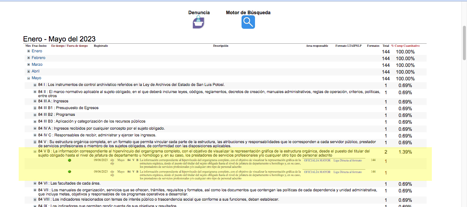Open the Denuncia icon

click(199, 22)
